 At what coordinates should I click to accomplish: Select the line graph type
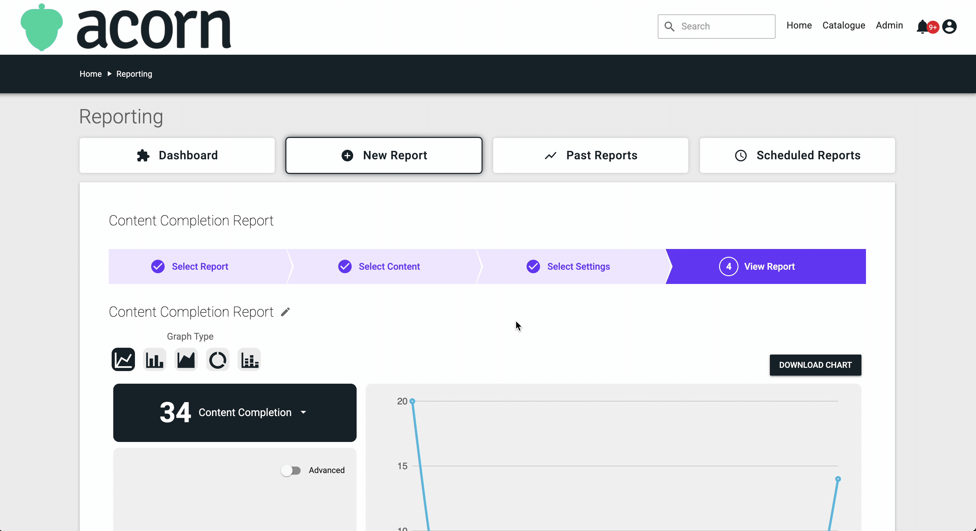click(x=123, y=359)
